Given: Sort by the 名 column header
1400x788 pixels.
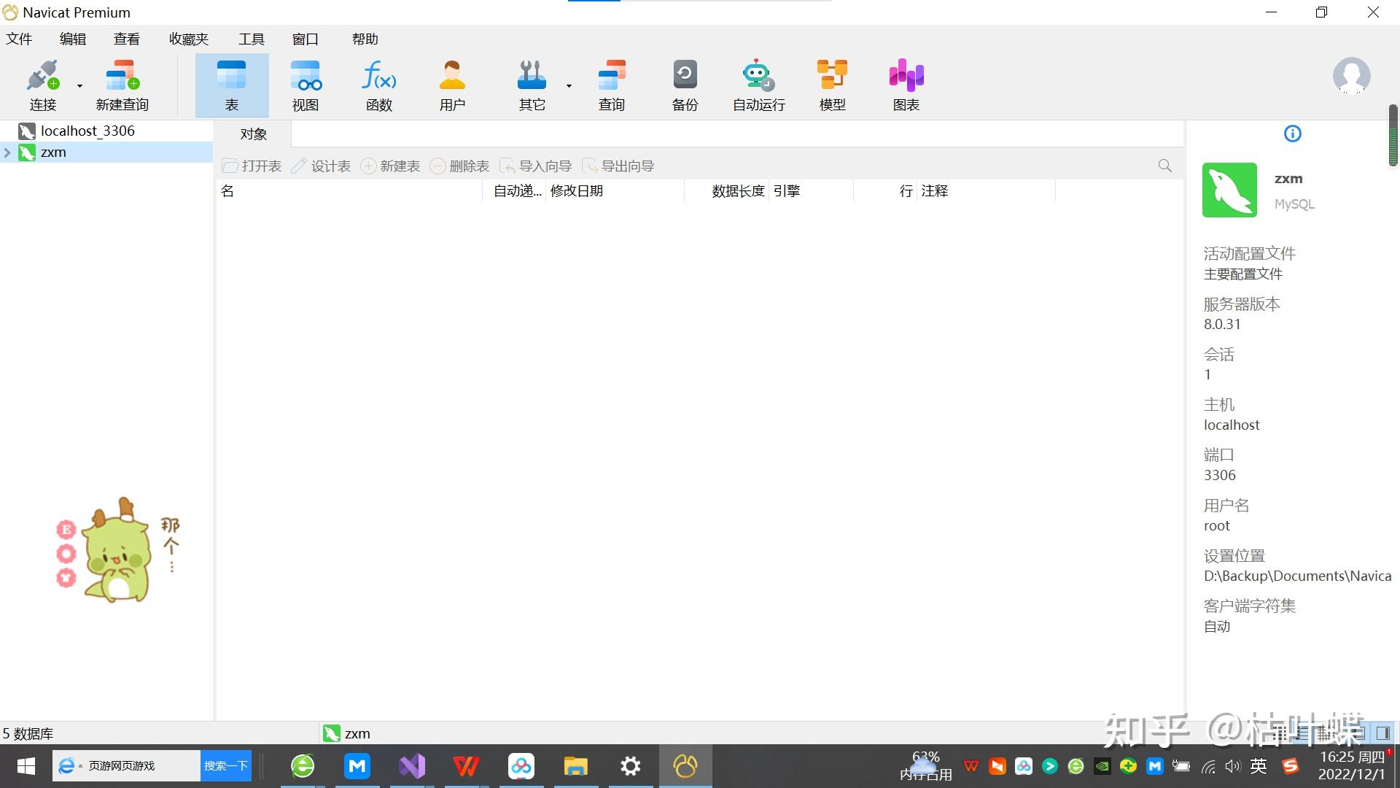Looking at the screenshot, I should pos(349,191).
